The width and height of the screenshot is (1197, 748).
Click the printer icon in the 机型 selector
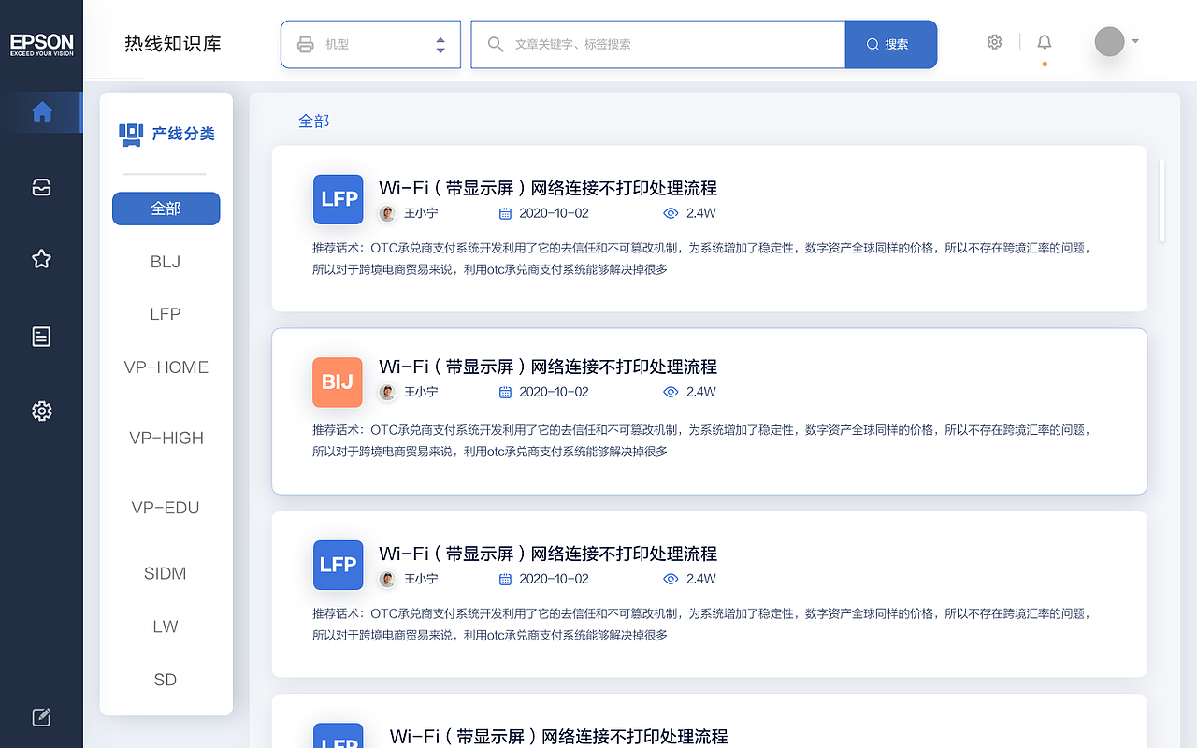click(x=306, y=43)
